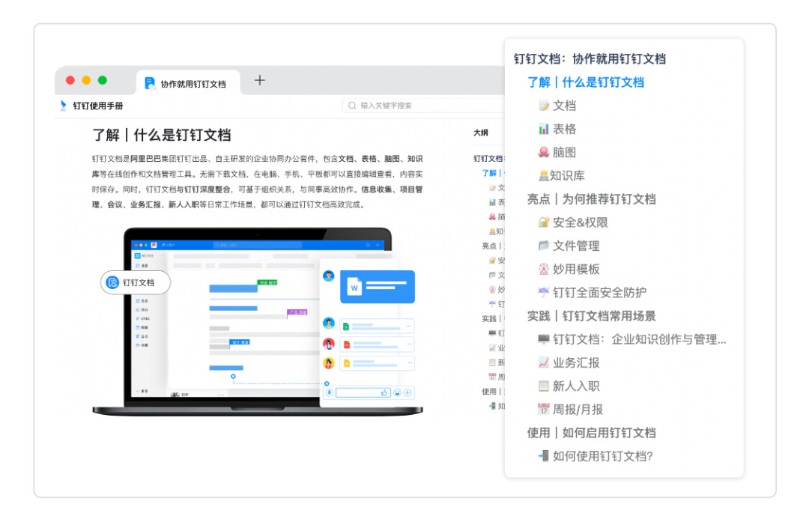This screenshot has width=809, height=522.
Task: Click the page heading 了解｜什么是钉钉文档
Action: (162, 135)
